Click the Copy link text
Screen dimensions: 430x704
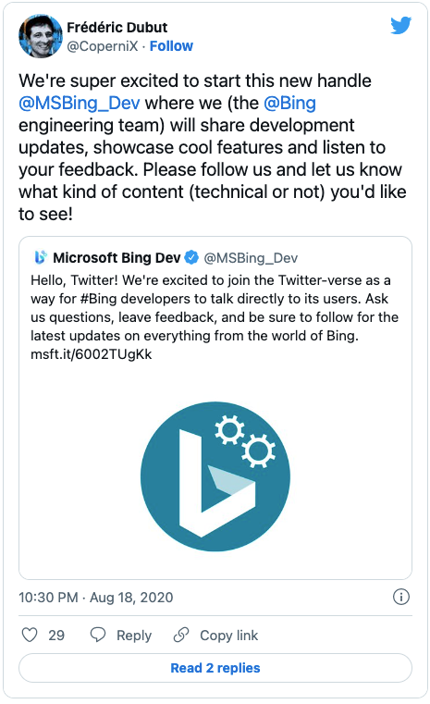(229, 636)
